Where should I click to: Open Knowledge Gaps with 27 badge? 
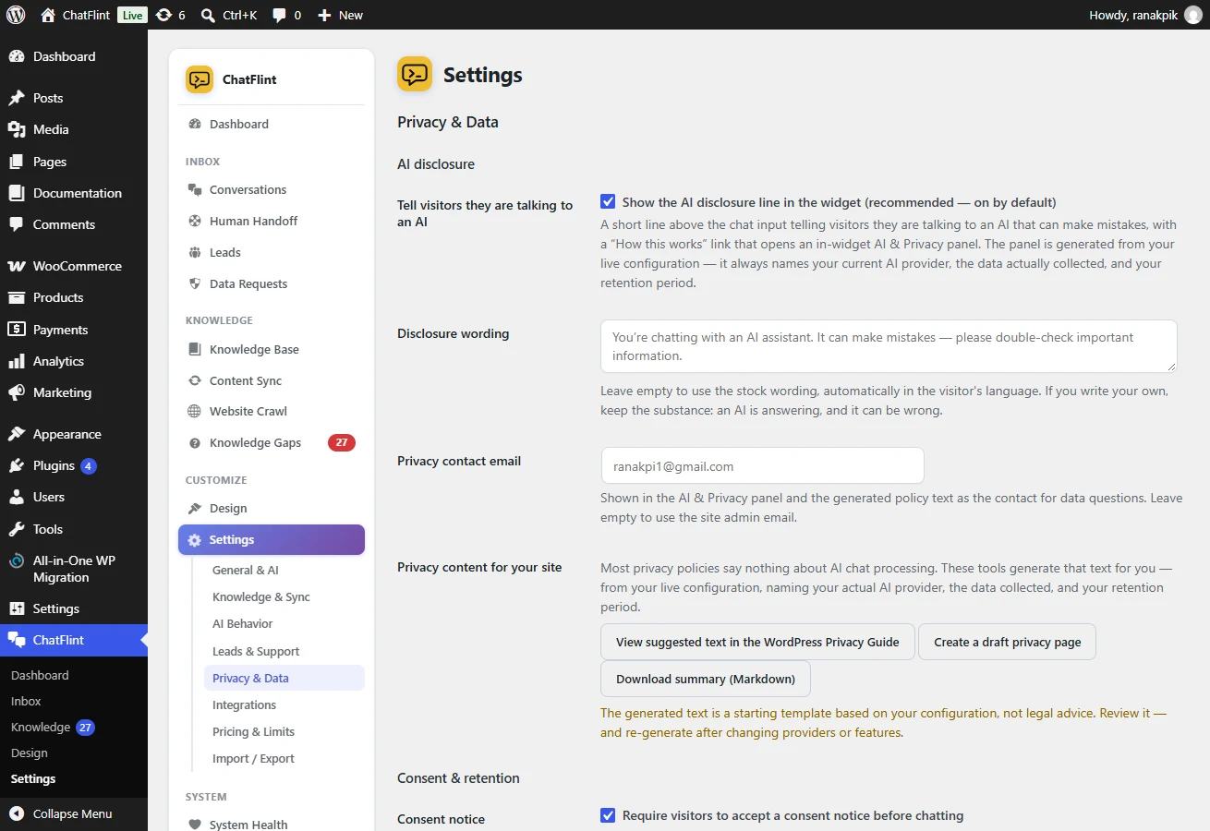[272, 442]
